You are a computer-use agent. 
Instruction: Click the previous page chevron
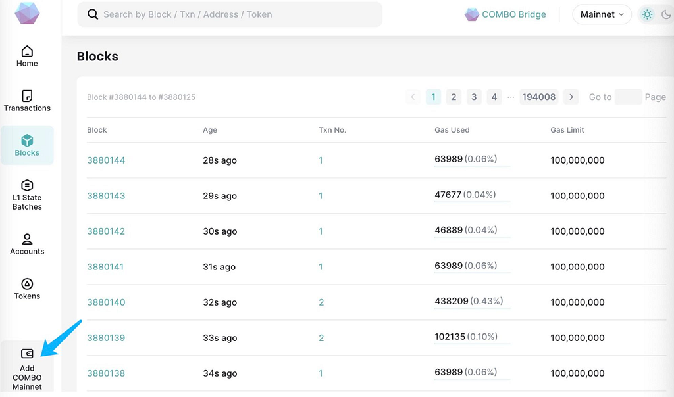coord(413,97)
